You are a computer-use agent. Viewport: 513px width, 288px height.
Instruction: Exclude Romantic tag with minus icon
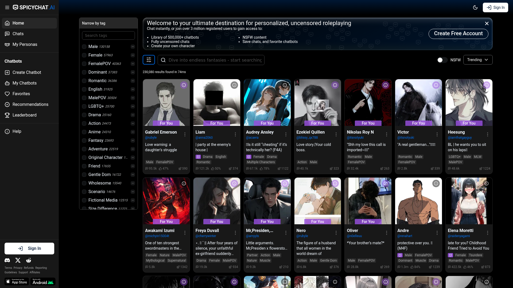click(x=133, y=81)
